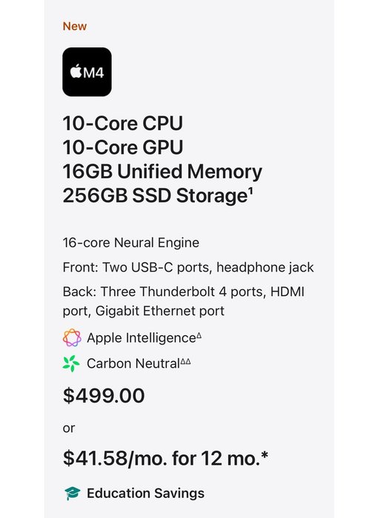Select the Apple Intelligence label

click(x=142, y=338)
